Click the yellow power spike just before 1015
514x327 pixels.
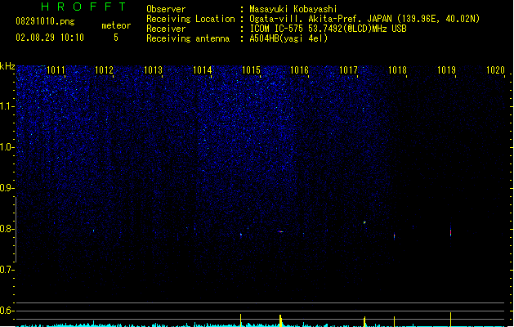tap(241, 320)
